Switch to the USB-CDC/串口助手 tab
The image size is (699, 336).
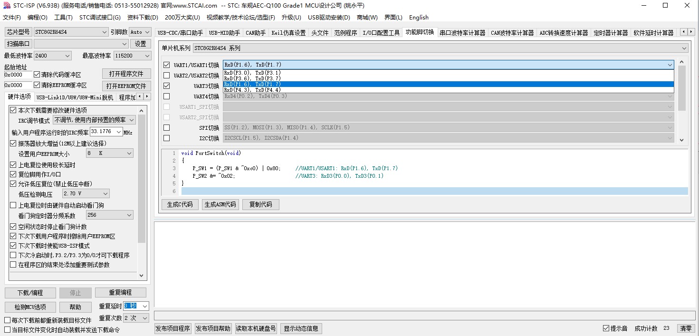(x=180, y=33)
